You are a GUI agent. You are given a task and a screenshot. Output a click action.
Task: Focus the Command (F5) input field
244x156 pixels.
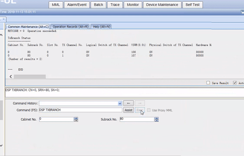(81, 110)
